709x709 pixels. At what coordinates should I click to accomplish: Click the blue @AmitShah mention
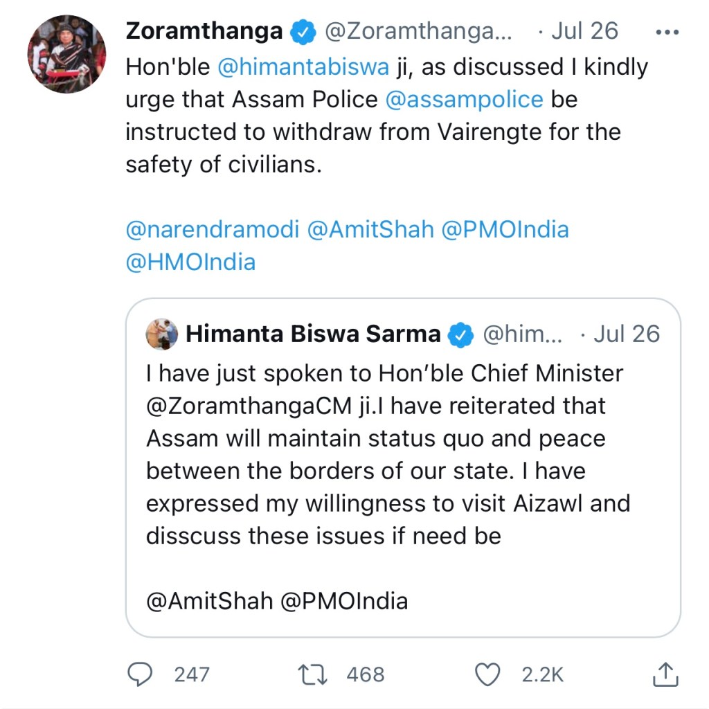click(370, 230)
